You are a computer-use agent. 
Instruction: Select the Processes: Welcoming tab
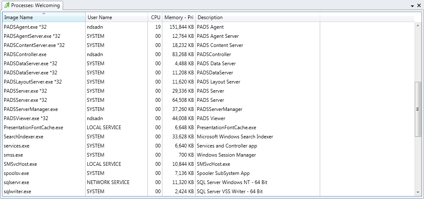click(x=32, y=5)
